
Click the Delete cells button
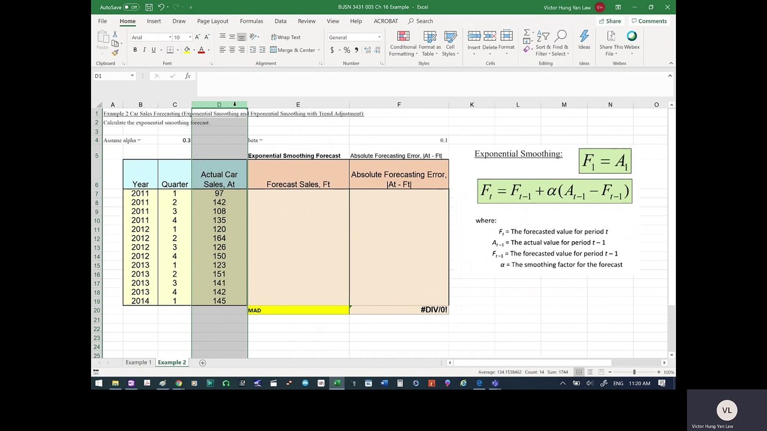[490, 41]
